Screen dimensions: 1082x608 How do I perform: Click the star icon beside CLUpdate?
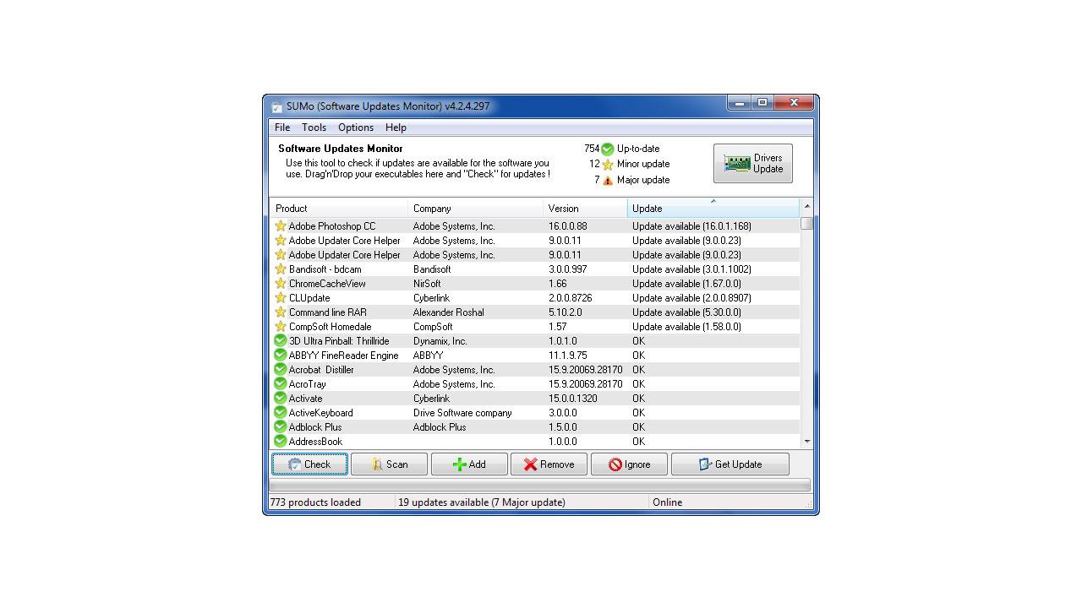[x=280, y=298]
